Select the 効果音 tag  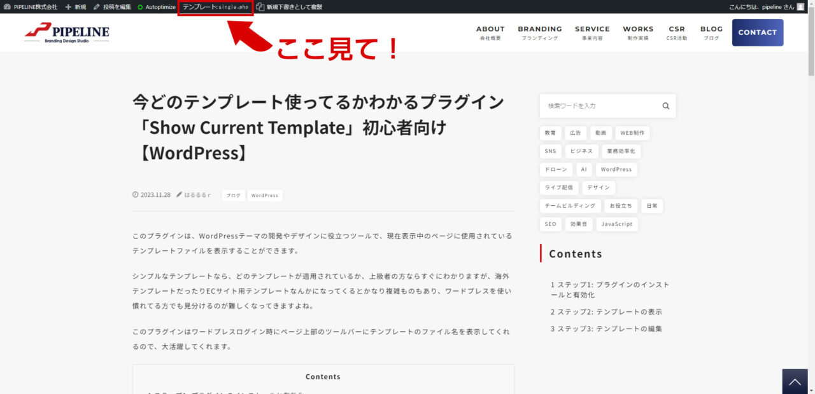[x=579, y=224]
